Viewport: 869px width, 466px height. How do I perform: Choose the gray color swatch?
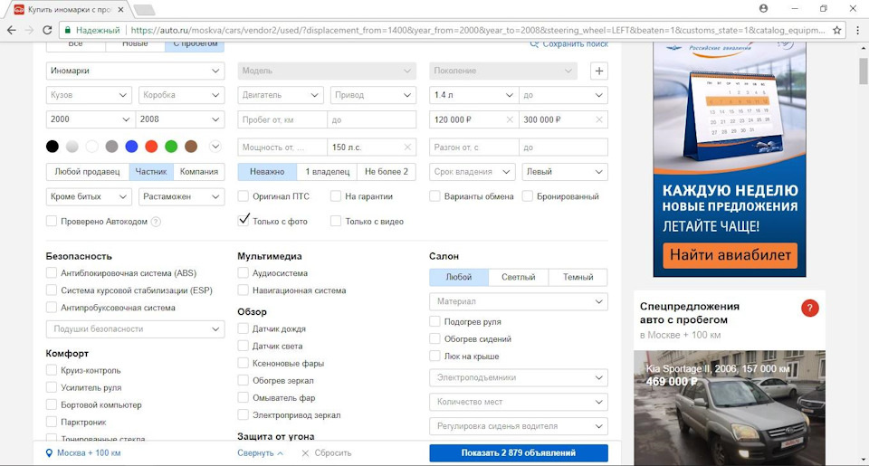(x=111, y=147)
